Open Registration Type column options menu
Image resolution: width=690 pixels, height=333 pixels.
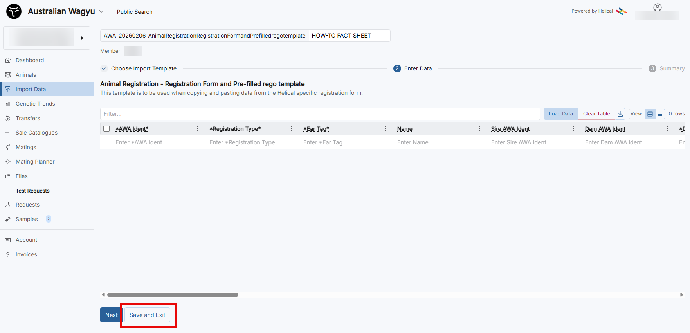[x=292, y=129]
